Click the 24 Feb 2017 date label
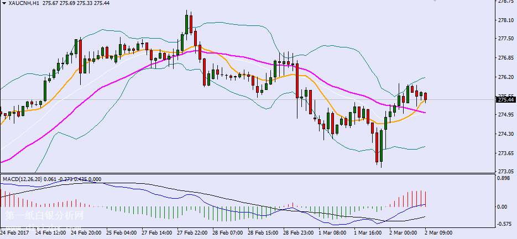 tap(15, 233)
